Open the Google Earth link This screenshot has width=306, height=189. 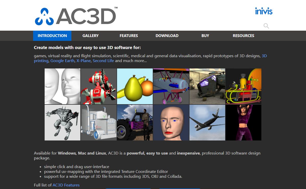click(x=62, y=61)
